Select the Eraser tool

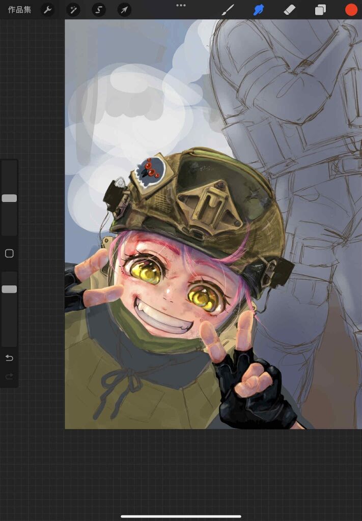pos(289,10)
